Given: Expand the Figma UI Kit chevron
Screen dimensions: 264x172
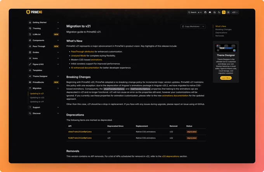Looking at the screenshot, I should pos(58,64).
